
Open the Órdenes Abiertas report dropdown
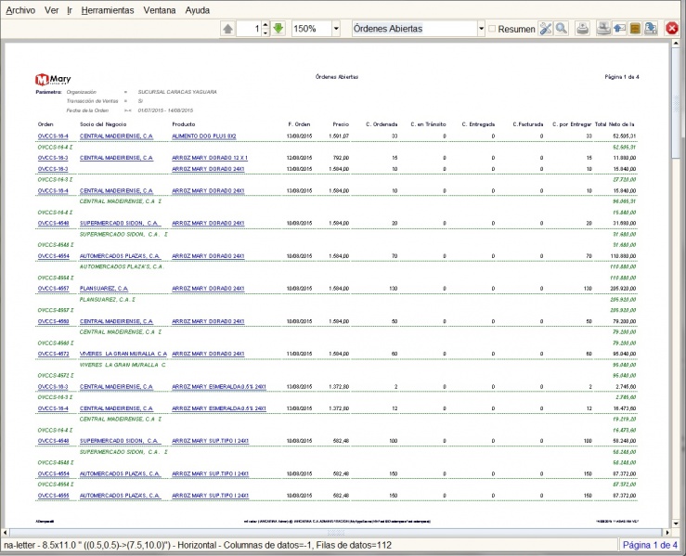[x=481, y=29]
